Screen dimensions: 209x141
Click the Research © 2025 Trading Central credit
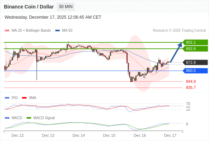tap(179, 31)
